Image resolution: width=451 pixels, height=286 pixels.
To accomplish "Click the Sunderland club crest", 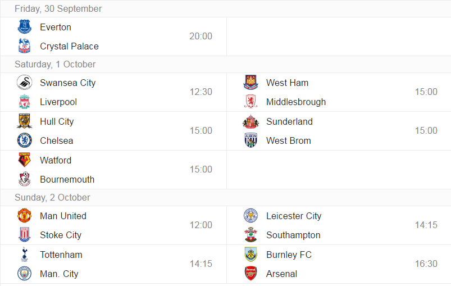I will point(251,121).
